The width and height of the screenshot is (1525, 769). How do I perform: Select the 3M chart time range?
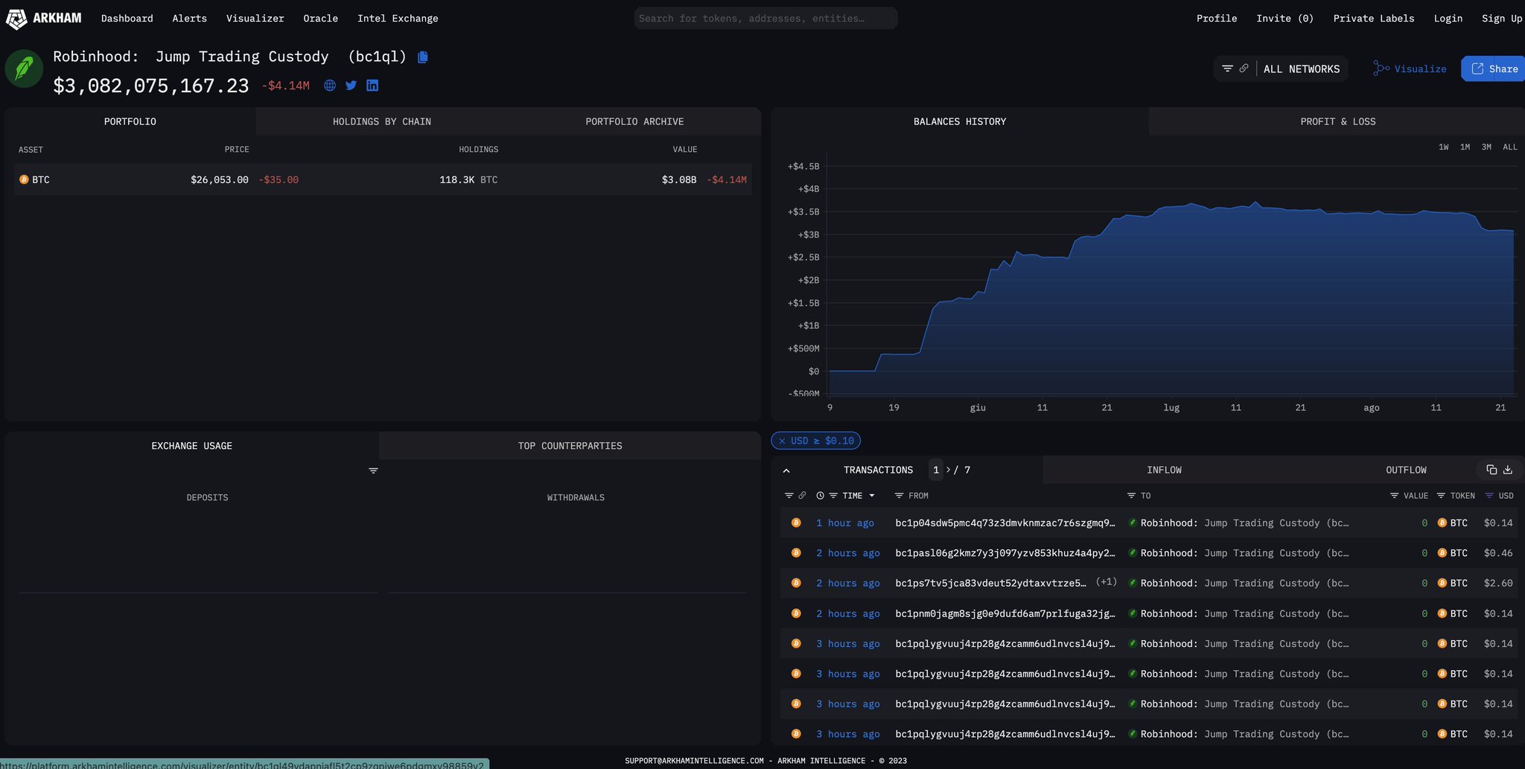[x=1486, y=147]
